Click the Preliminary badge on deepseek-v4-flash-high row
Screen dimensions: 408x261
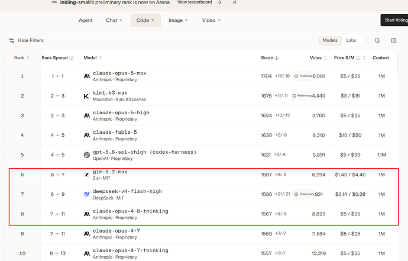point(304,194)
